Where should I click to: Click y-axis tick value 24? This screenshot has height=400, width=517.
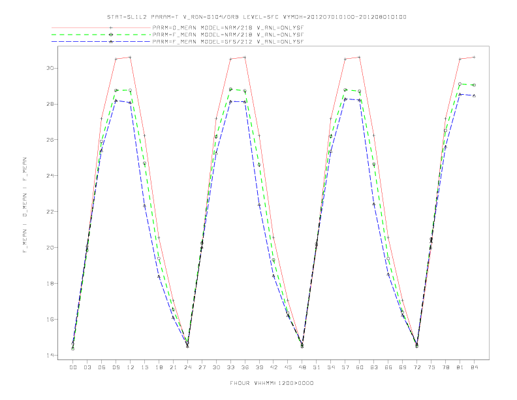(50, 176)
